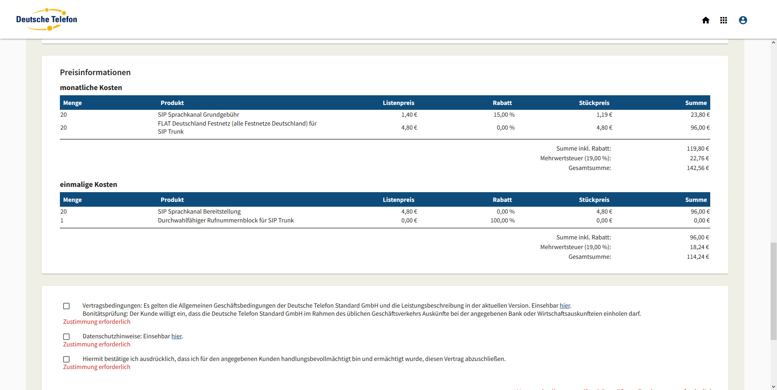The image size is (777, 390).
Task: Click the 119,80 € Summe inkl. Rabatt
Action: (x=698, y=149)
